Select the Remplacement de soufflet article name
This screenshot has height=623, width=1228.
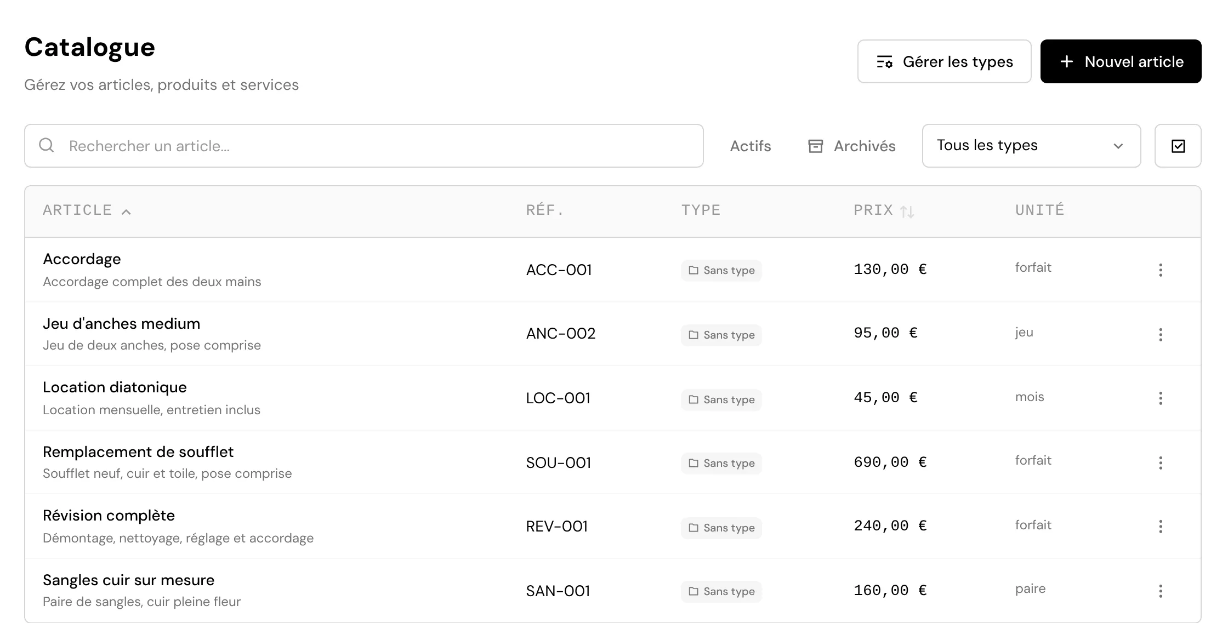pyautogui.click(x=138, y=452)
